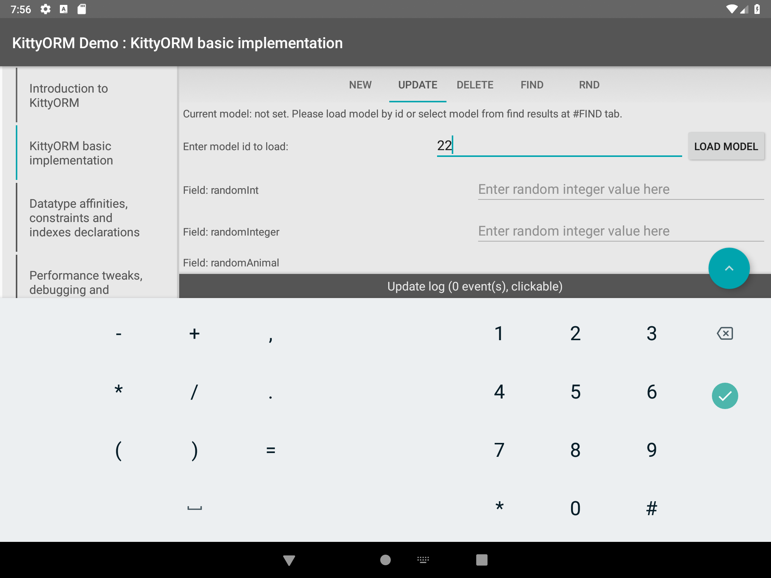771x578 pixels.
Task: Open the settings gear in status bar
Action: (x=45, y=9)
